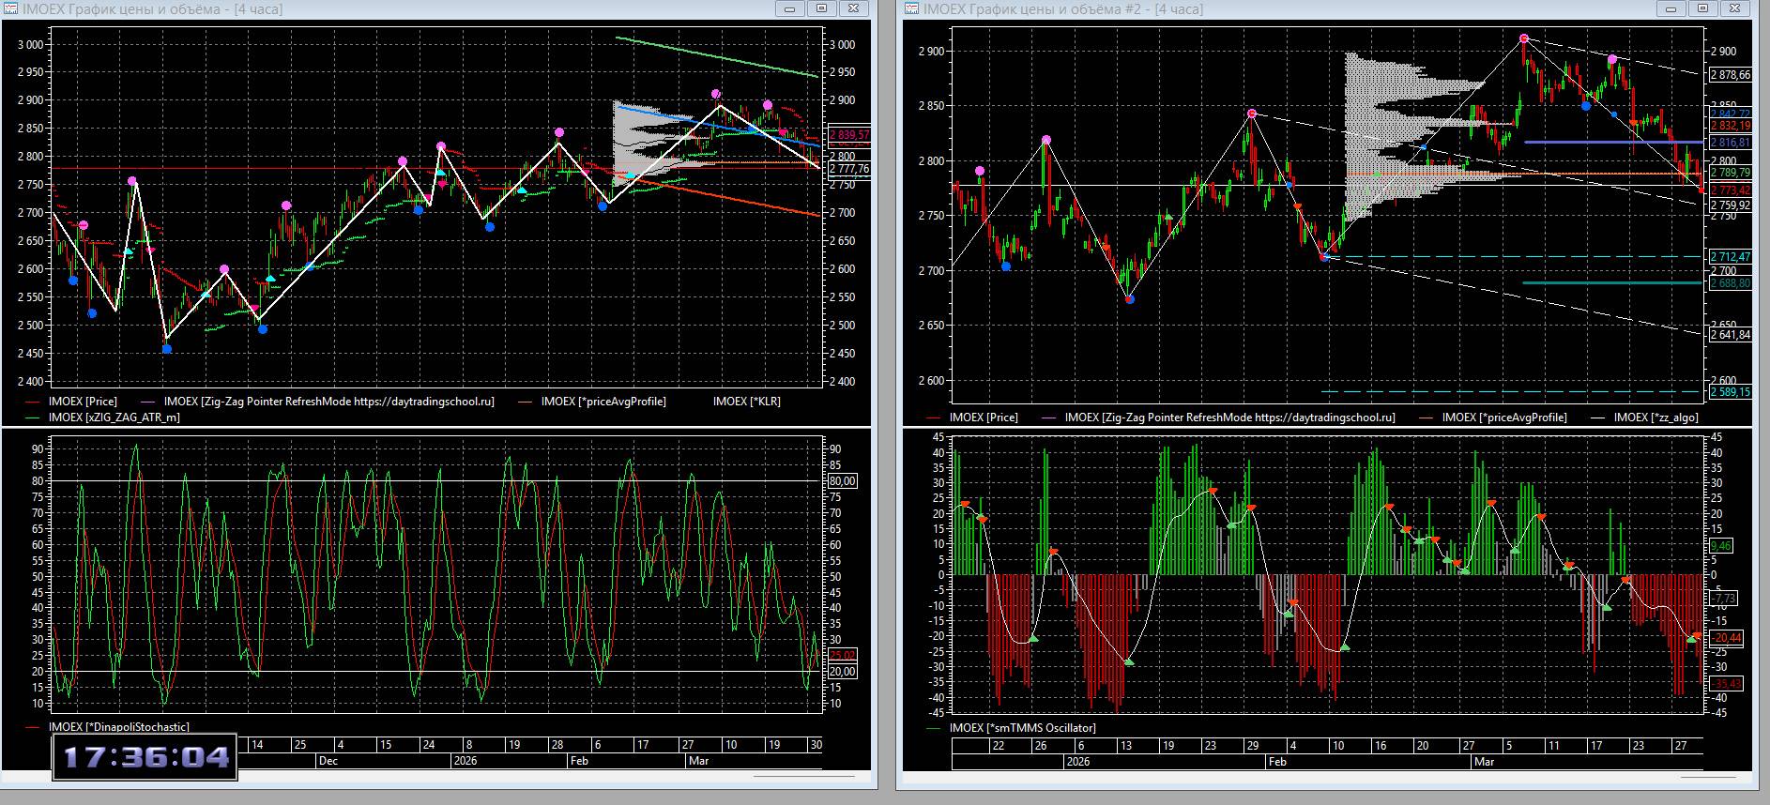Click the Dec month label on the first chart's timeline

click(x=328, y=761)
